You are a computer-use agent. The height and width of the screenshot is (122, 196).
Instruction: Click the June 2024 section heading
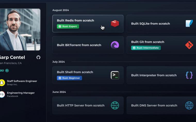click(x=59, y=92)
